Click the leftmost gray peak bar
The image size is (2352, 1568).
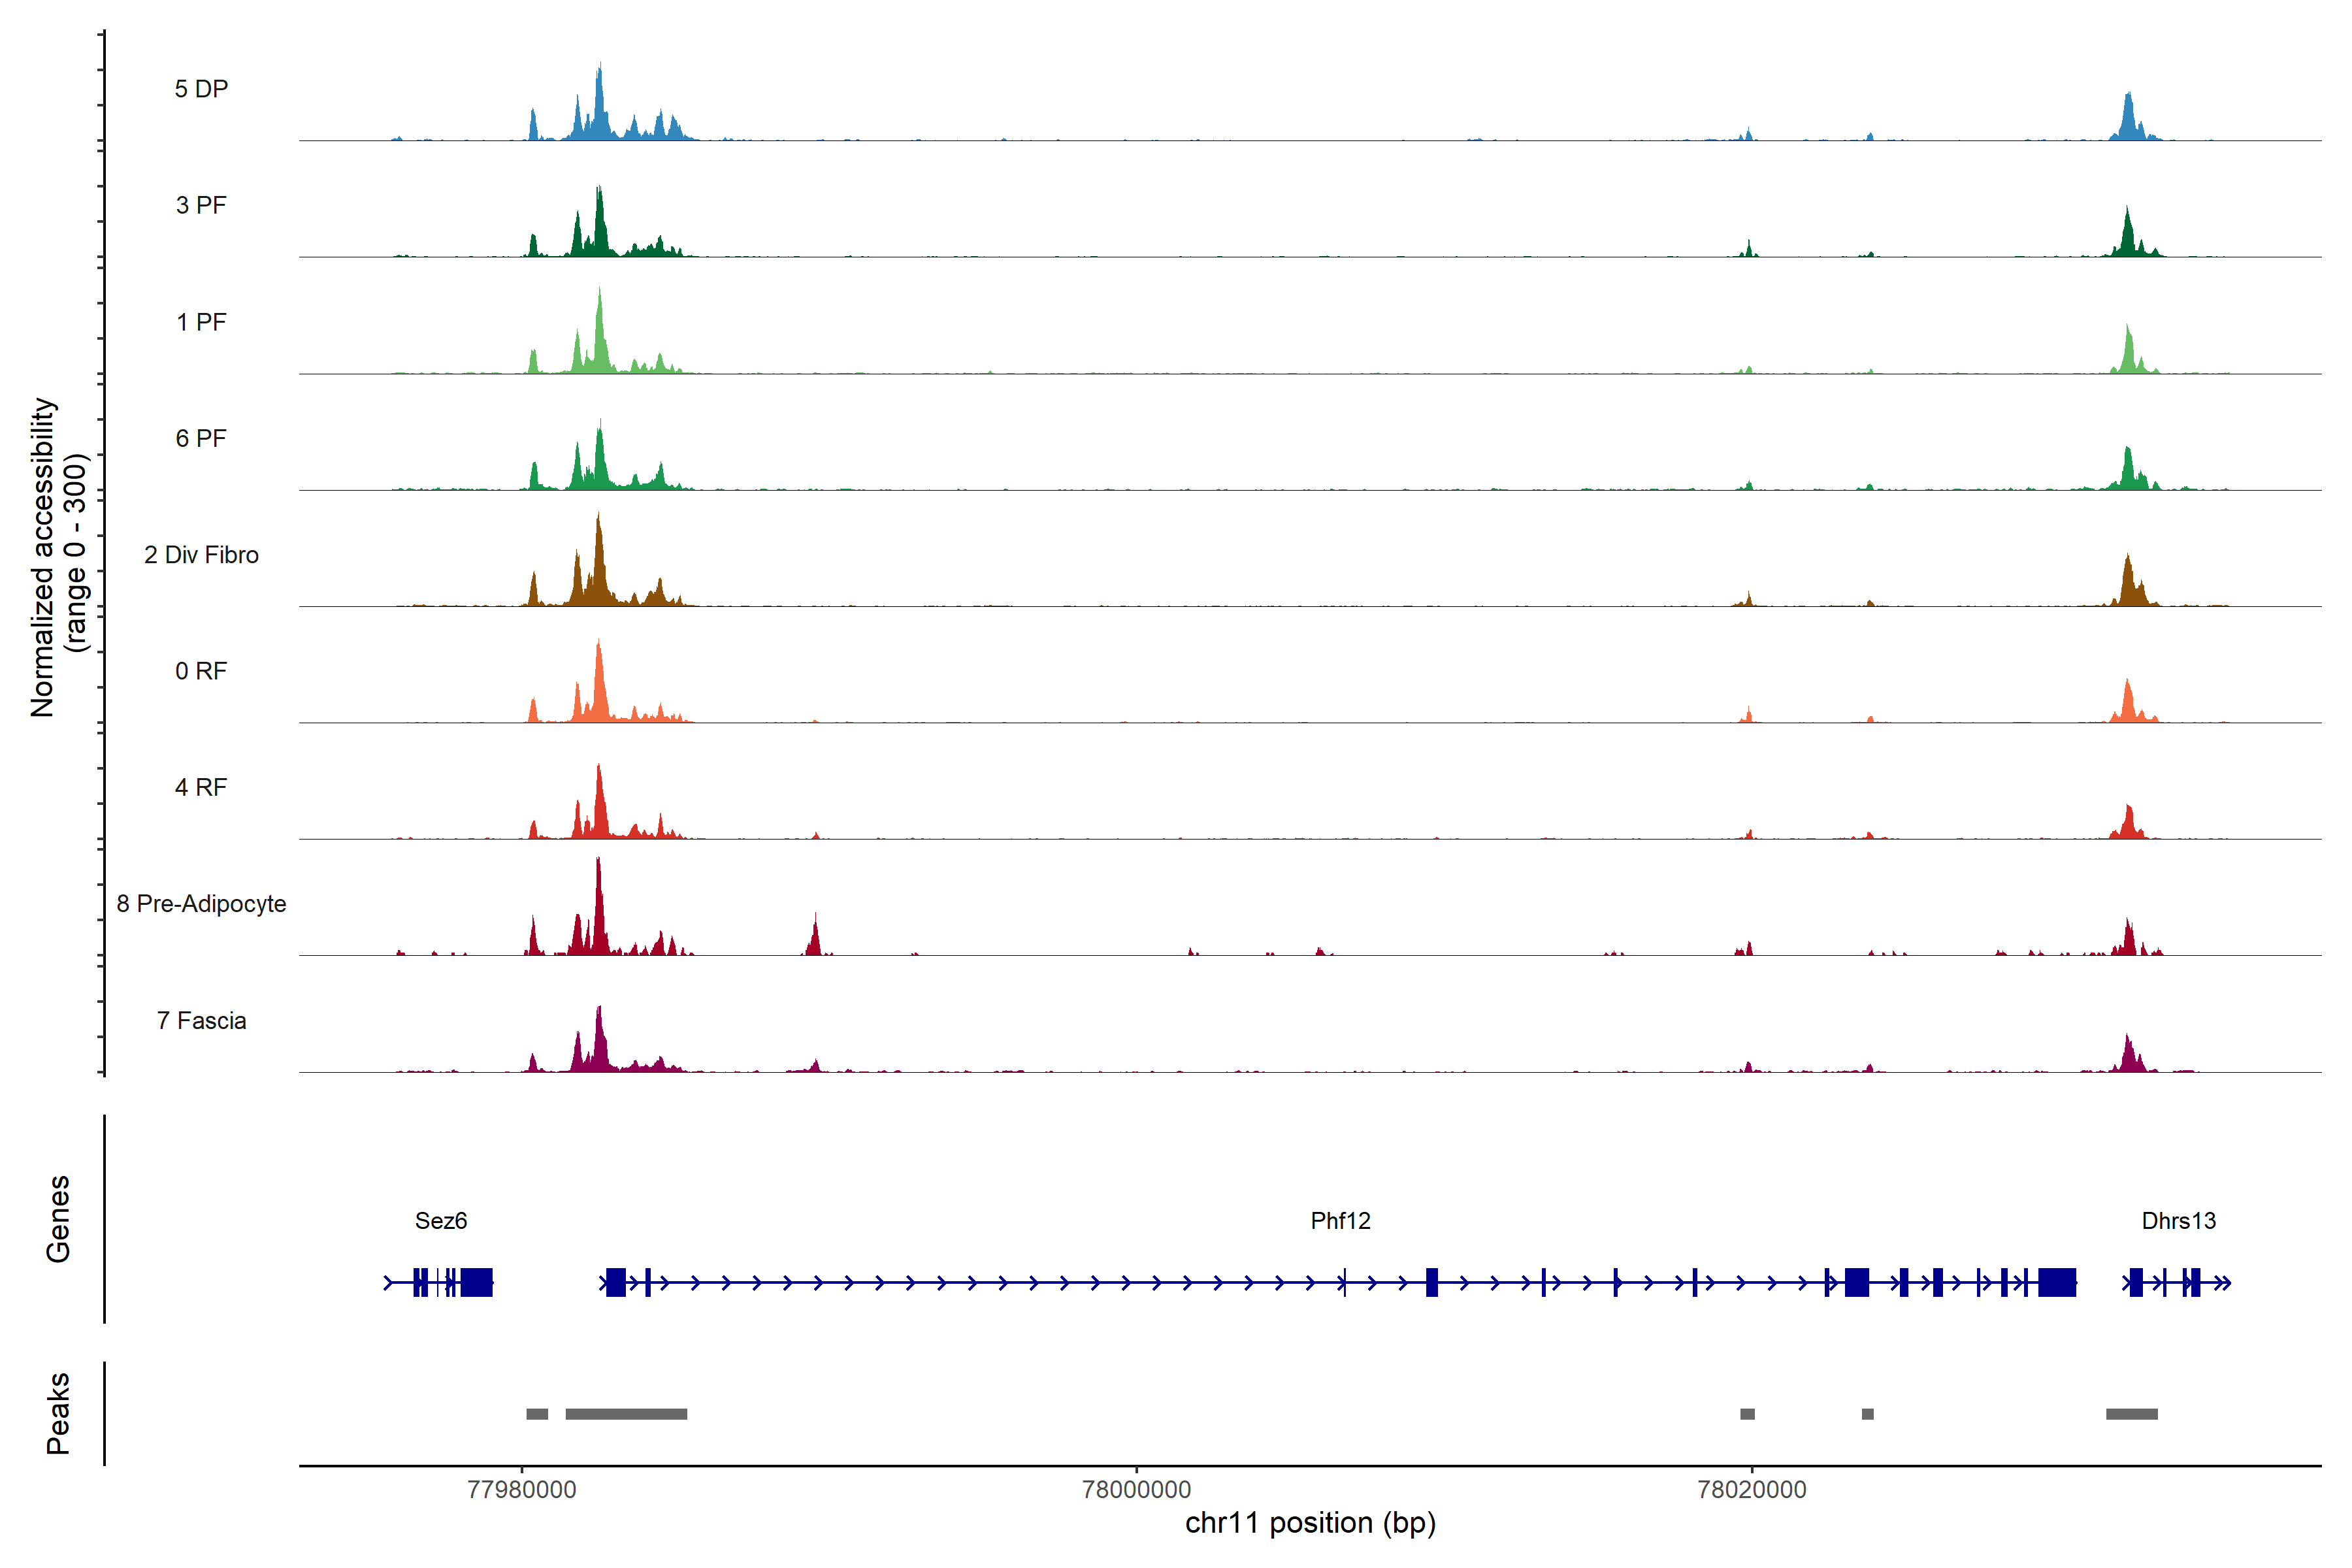point(537,1414)
